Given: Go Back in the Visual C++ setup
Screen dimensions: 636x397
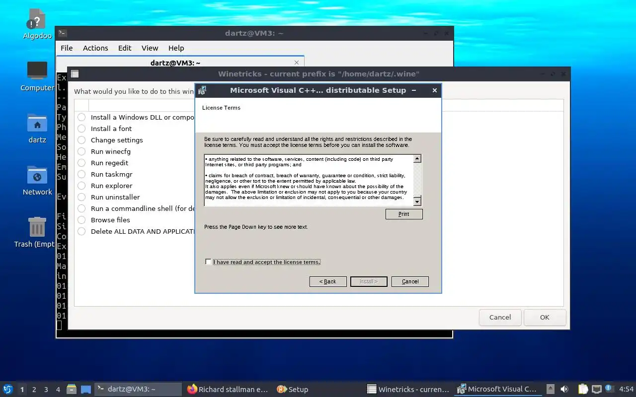Looking at the screenshot, I should tap(328, 281).
